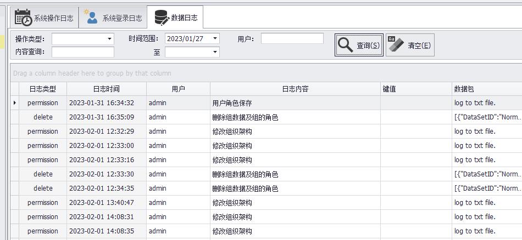Click the user icon on 系统登录日志 tab
The height and width of the screenshot is (240, 522).
pyautogui.click(x=91, y=18)
